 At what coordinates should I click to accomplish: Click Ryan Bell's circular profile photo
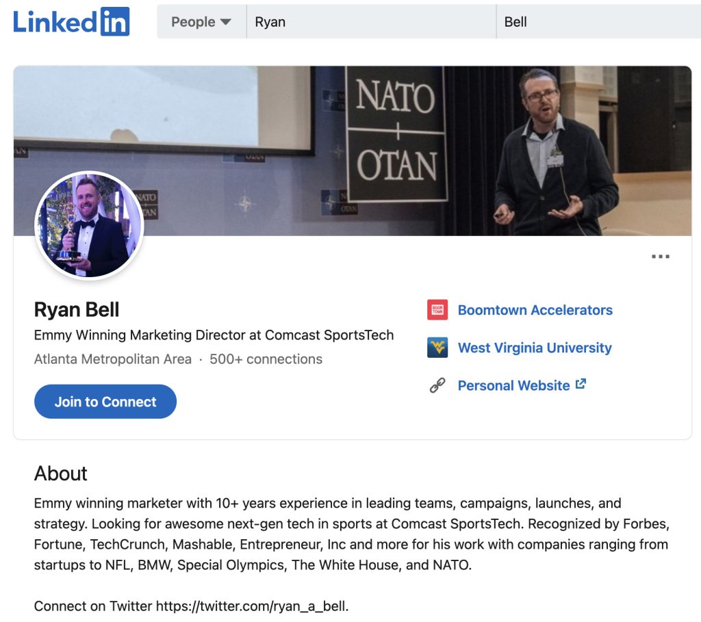pyautogui.click(x=90, y=225)
